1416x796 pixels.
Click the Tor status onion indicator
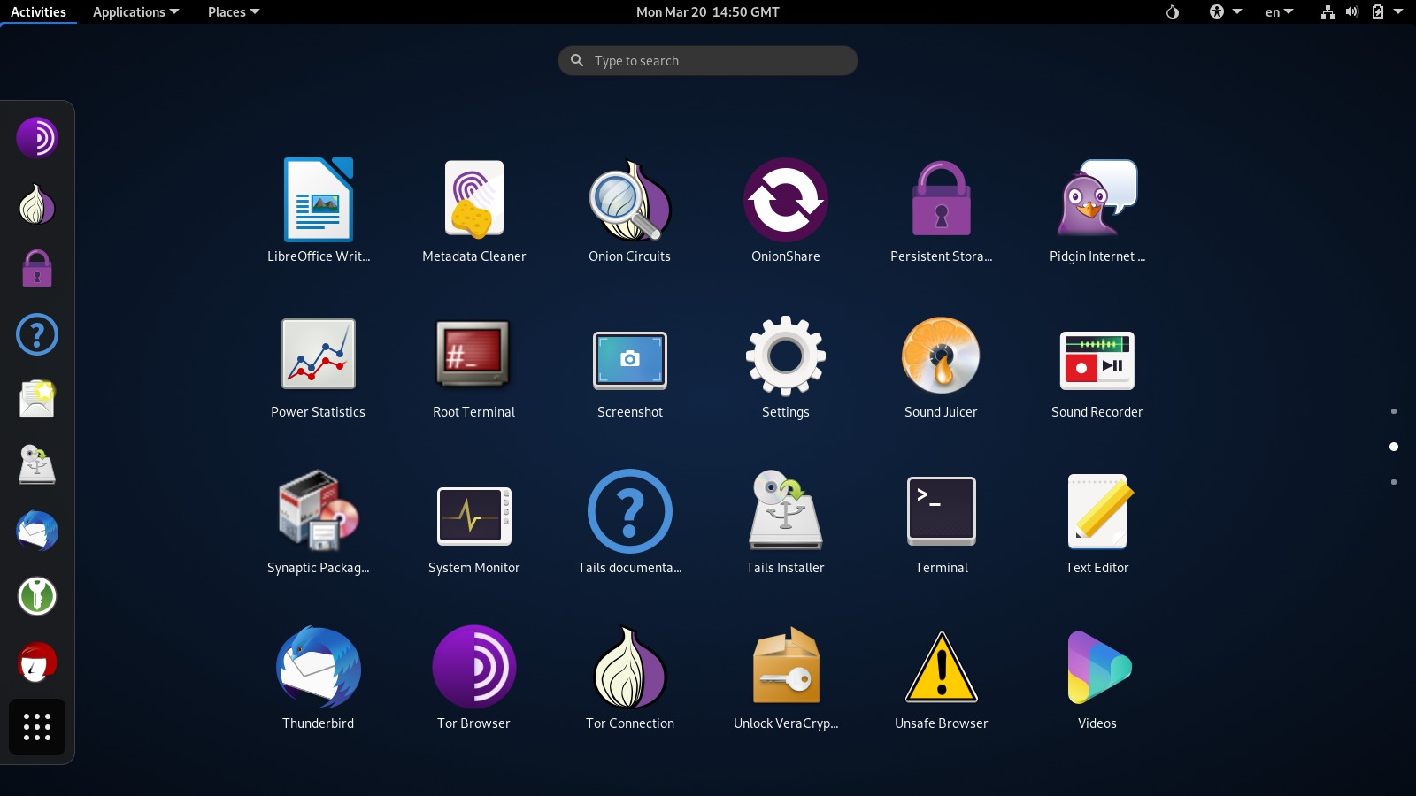click(1173, 12)
